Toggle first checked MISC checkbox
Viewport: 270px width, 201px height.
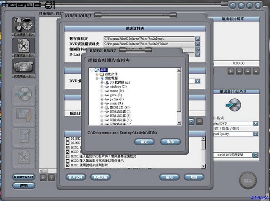[68, 147]
